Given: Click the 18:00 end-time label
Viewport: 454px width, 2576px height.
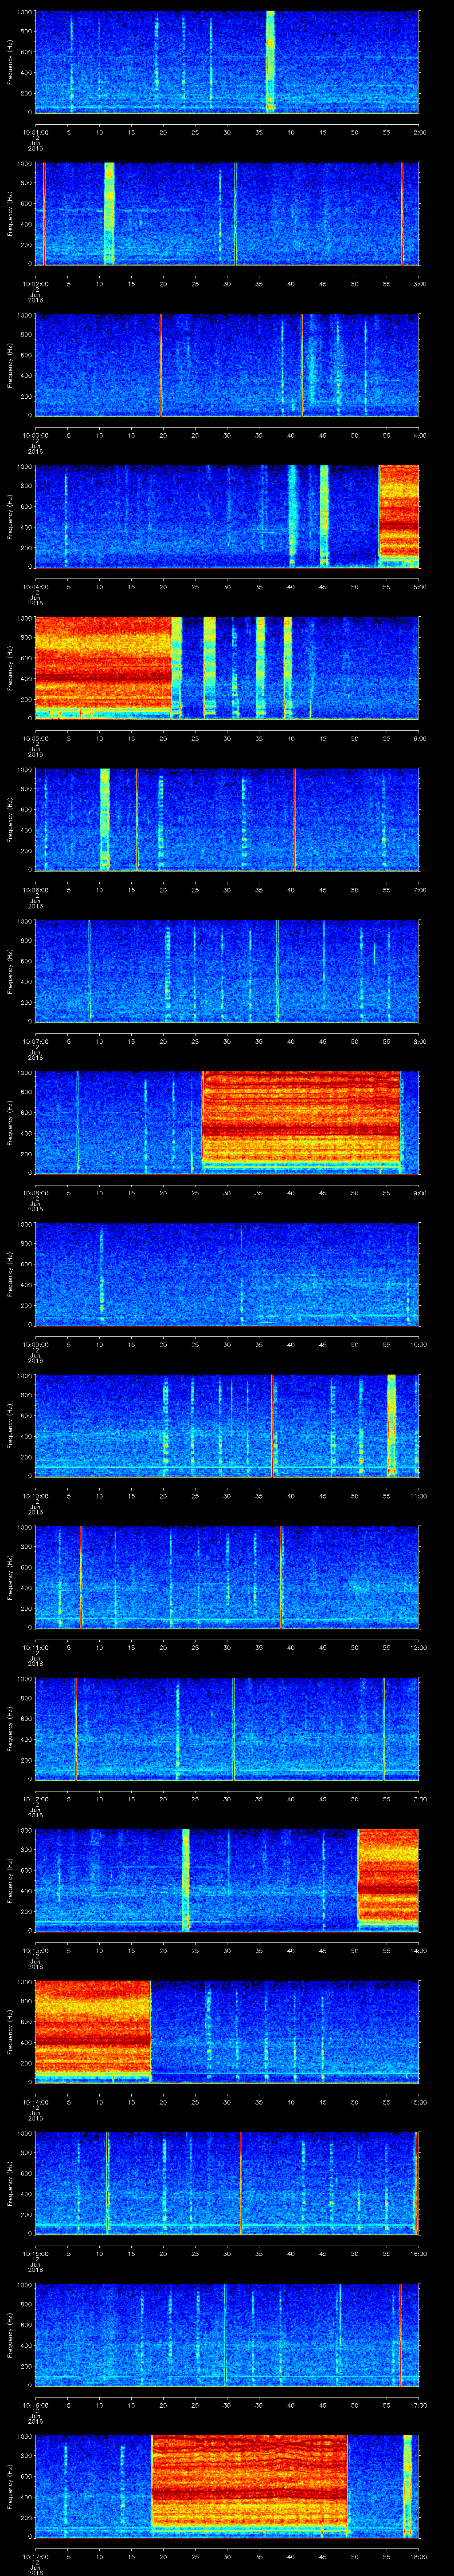Looking at the screenshot, I should point(418,2556).
